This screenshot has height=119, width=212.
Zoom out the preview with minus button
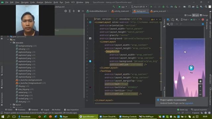point(200,90)
